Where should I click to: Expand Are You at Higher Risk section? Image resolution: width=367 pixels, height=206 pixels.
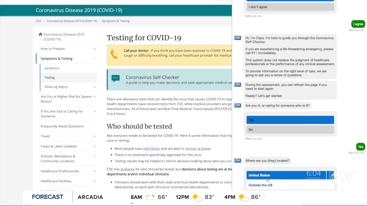pyautogui.click(x=95, y=97)
